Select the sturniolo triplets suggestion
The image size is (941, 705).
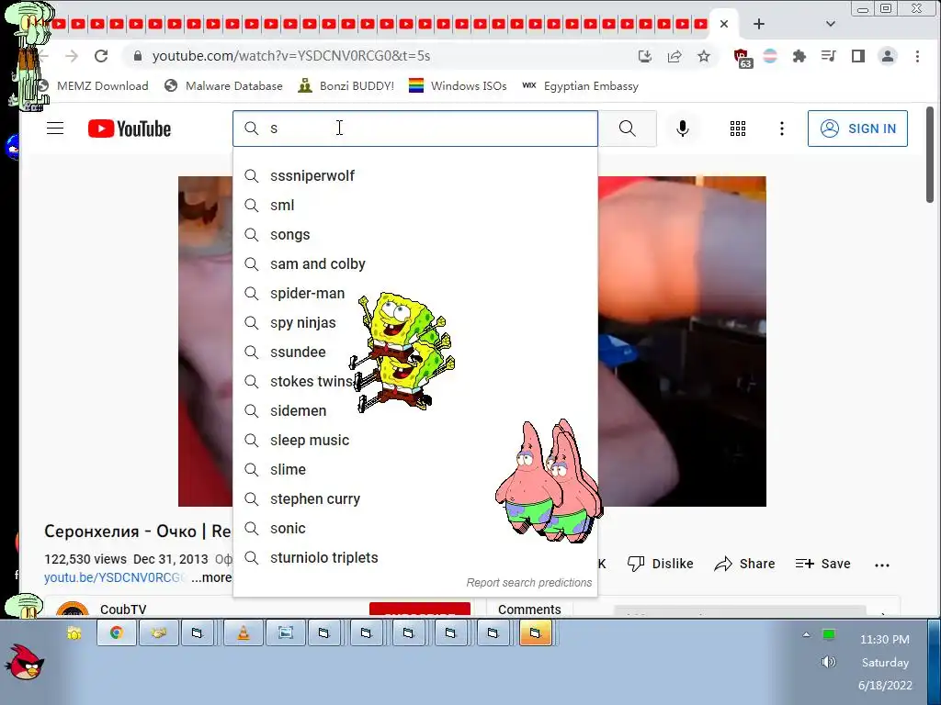[415, 557]
